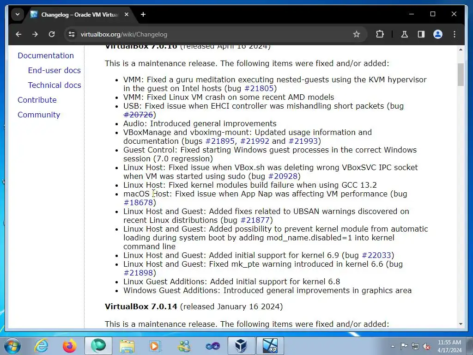The image size is (473, 355).
Task: Open the XP mode taskbar icon
Action: 270,346
